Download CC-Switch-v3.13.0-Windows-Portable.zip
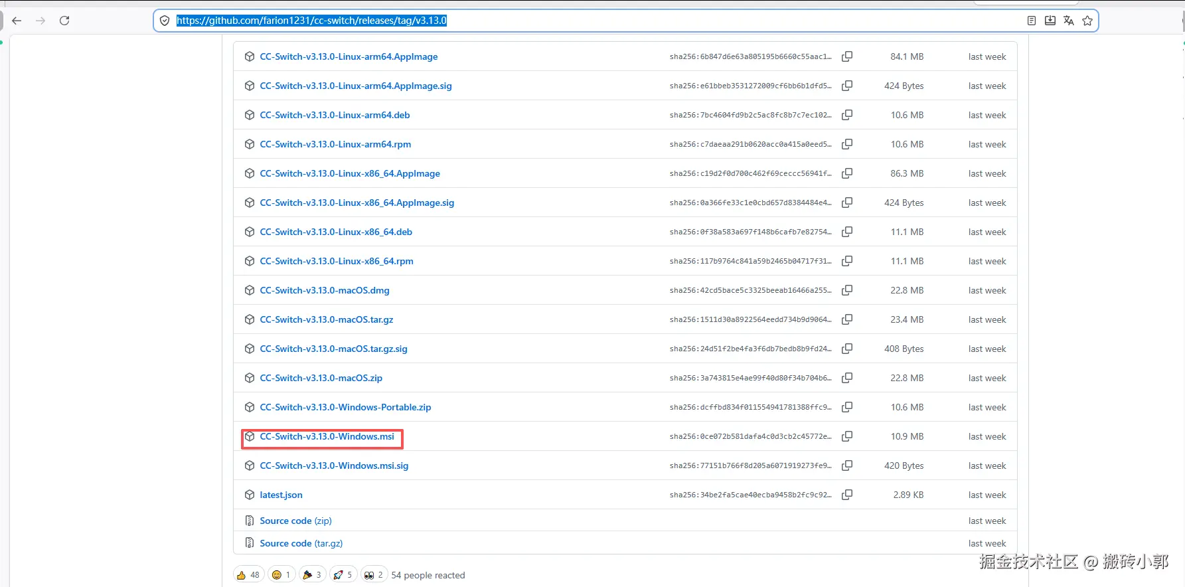The image size is (1185, 587). (345, 407)
